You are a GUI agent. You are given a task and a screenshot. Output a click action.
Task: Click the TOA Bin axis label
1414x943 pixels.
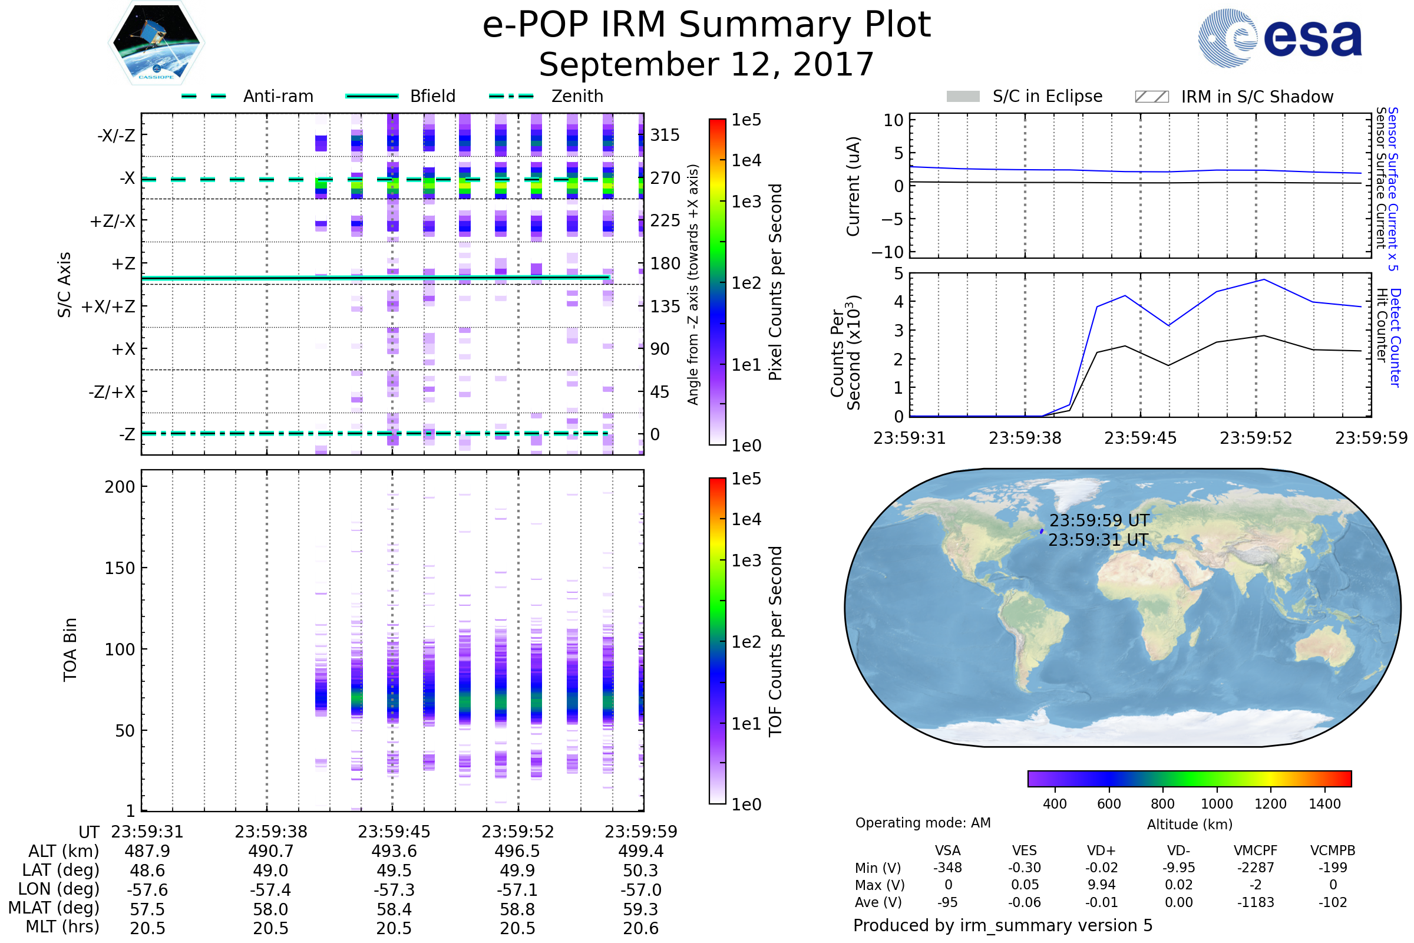[70, 649]
